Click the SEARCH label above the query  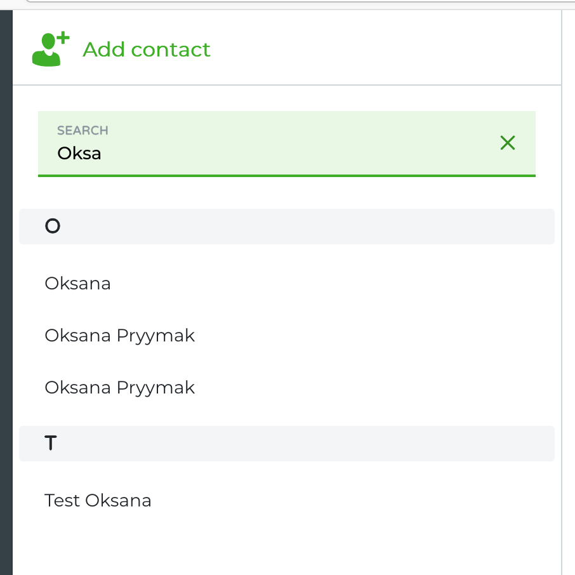[83, 131]
